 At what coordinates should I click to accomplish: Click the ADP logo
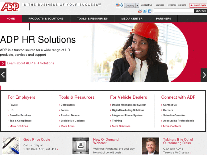(x=10, y=7)
